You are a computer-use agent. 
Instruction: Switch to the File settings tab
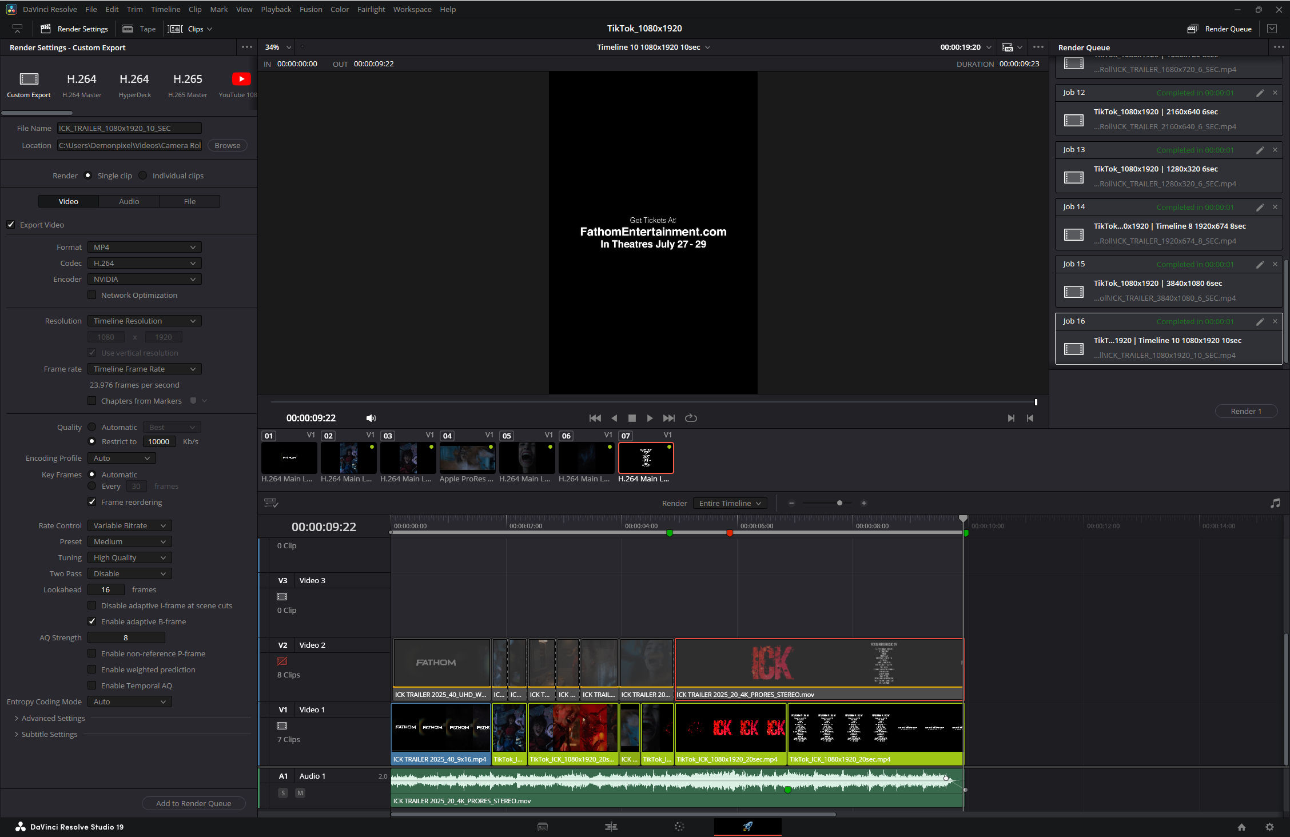pyautogui.click(x=190, y=201)
